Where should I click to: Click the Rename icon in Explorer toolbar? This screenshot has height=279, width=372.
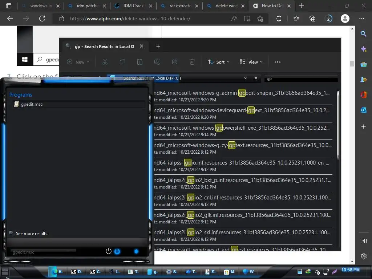click(157, 62)
